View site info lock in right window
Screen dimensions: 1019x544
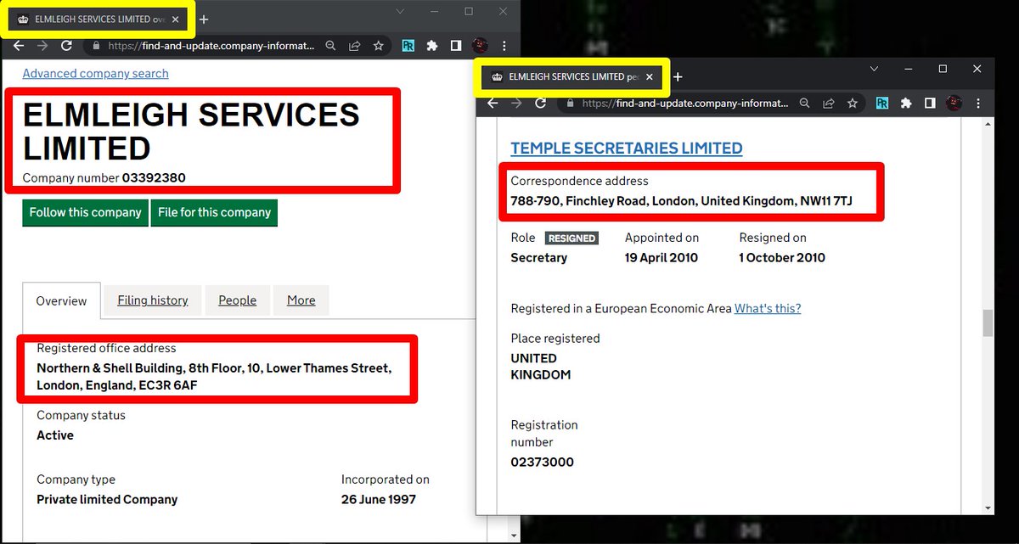tap(570, 104)
